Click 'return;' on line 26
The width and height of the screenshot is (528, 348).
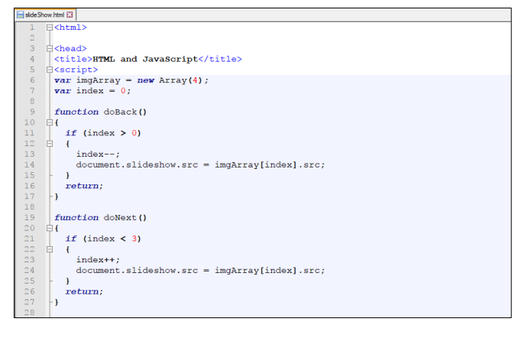click(x=84, y=291)
